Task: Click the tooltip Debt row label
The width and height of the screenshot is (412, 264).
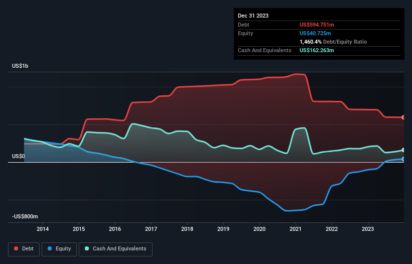Action: point(243,25)
